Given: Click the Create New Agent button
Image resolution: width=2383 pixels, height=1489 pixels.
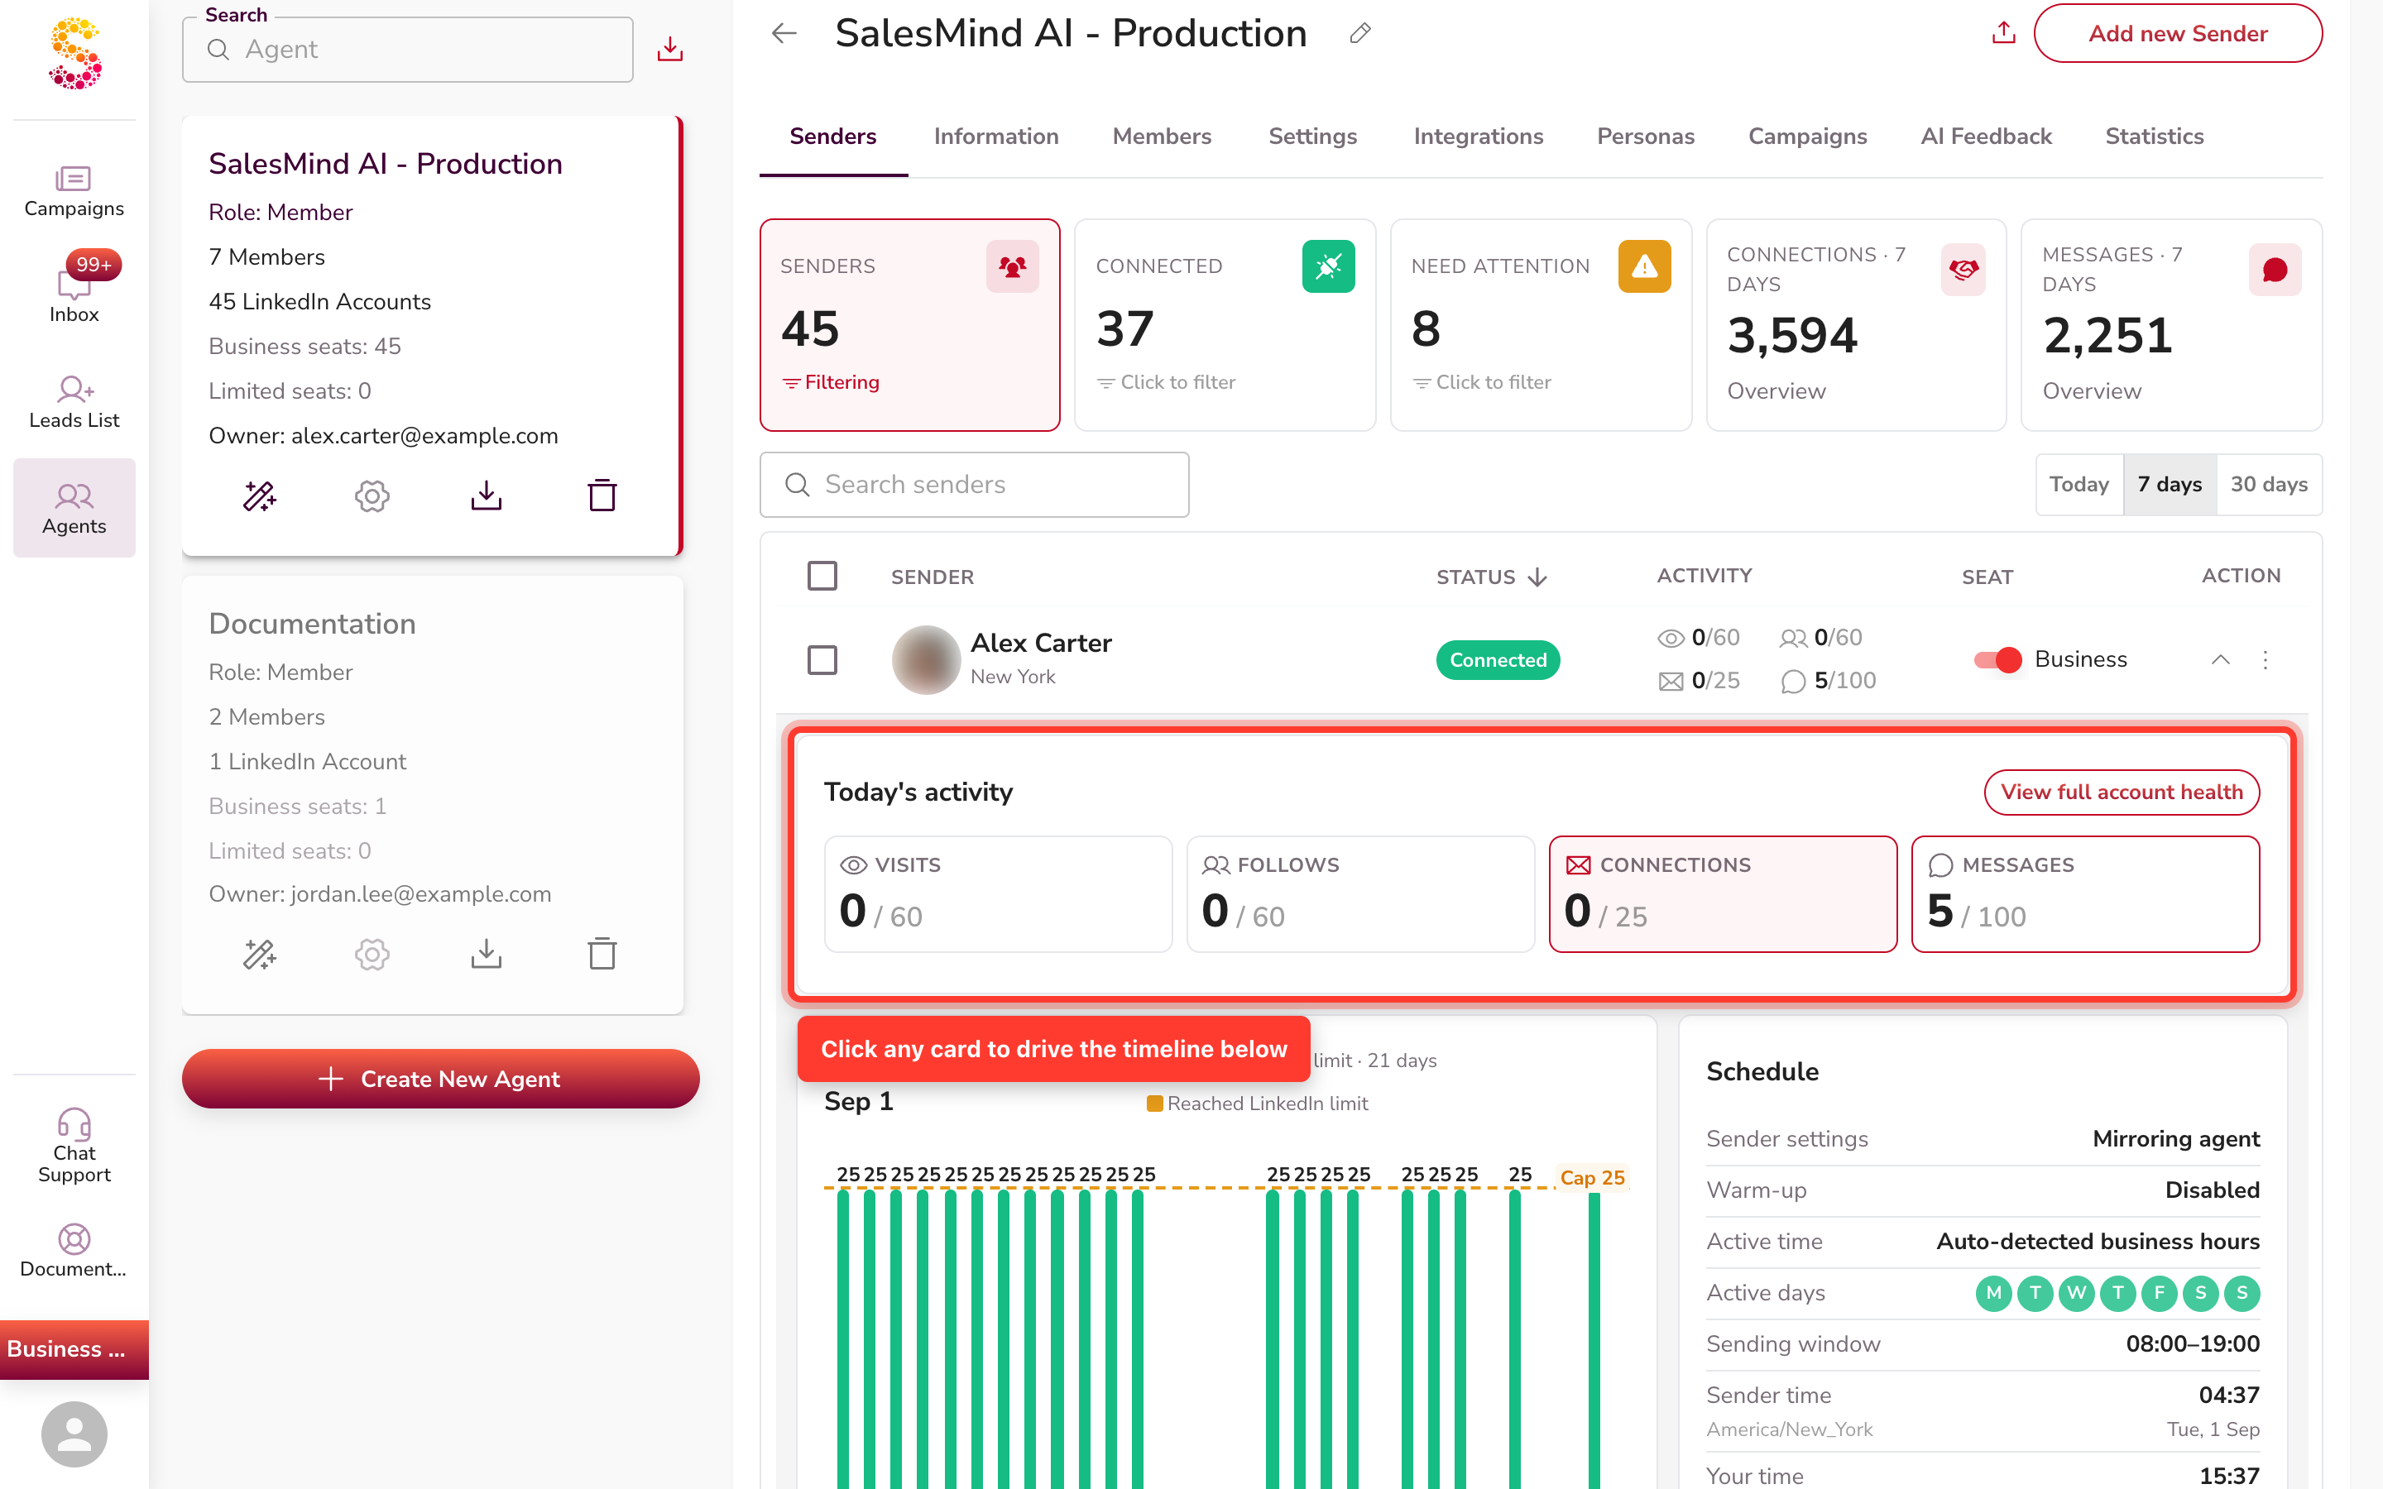Looking at the screenshot, I should tap(440, 1079).
